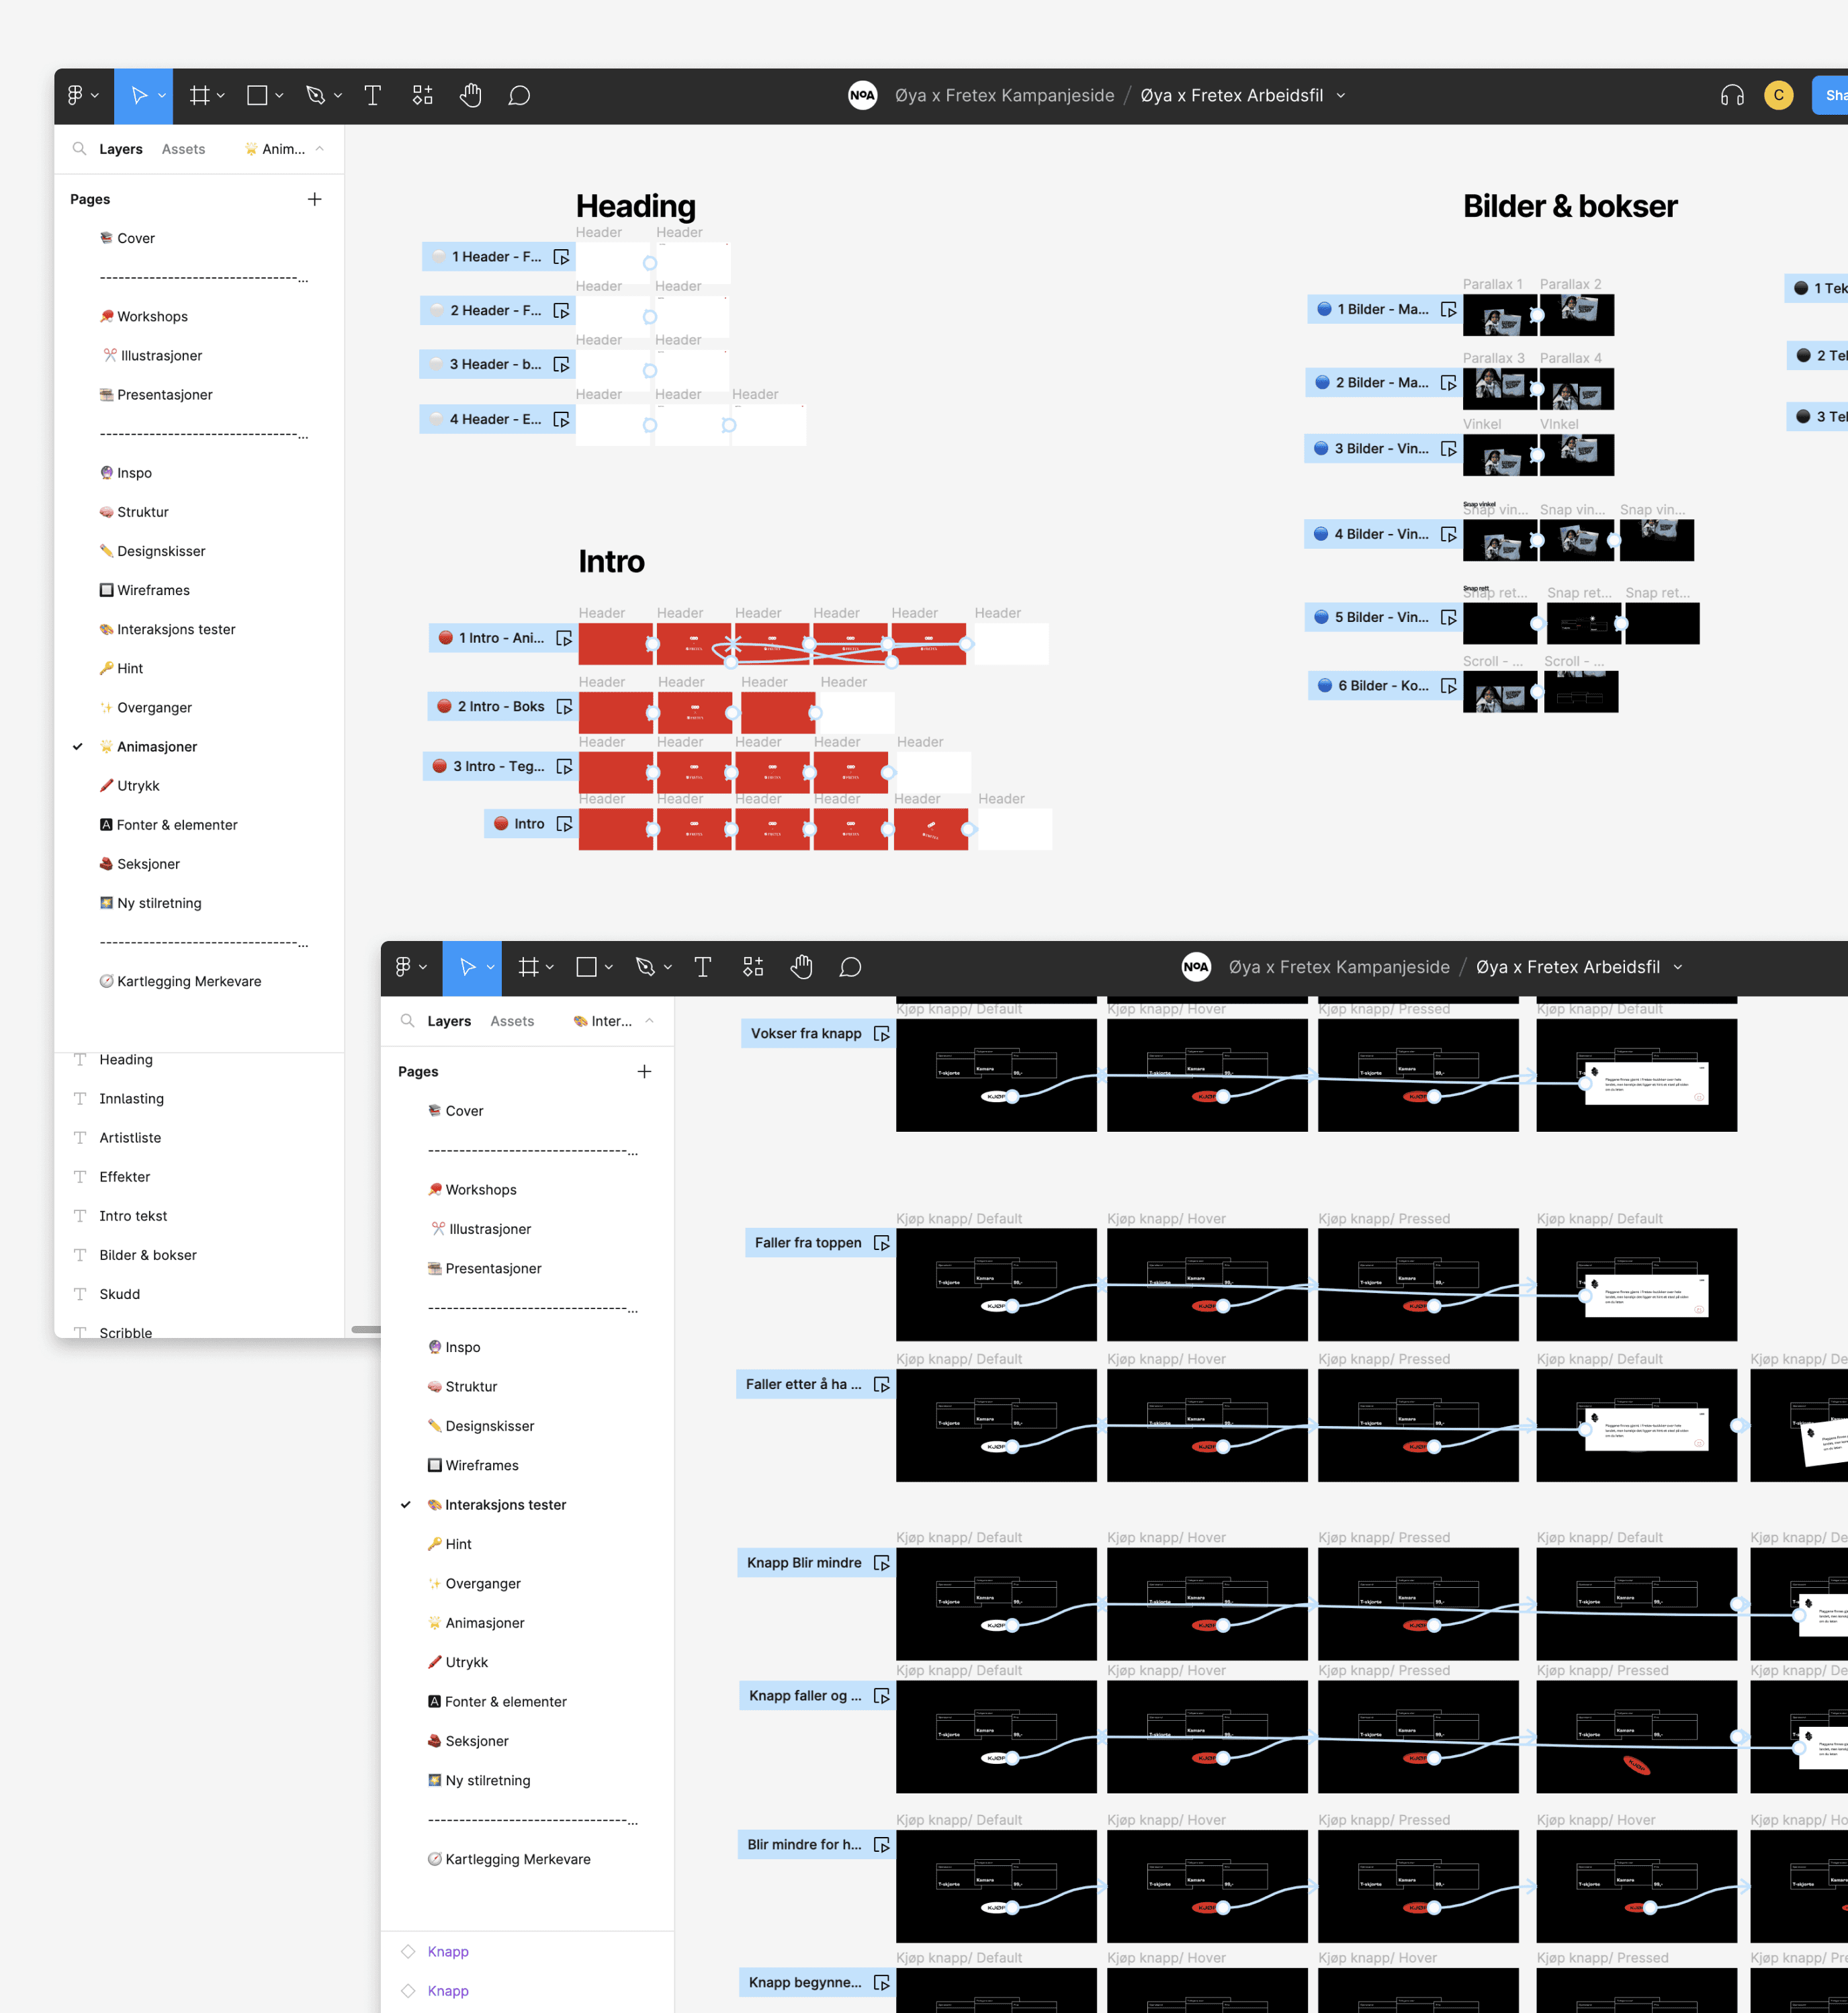1848x2013 pixels.
Task: Select Comment tool in lower window toolbar
Action: [850, 967]
